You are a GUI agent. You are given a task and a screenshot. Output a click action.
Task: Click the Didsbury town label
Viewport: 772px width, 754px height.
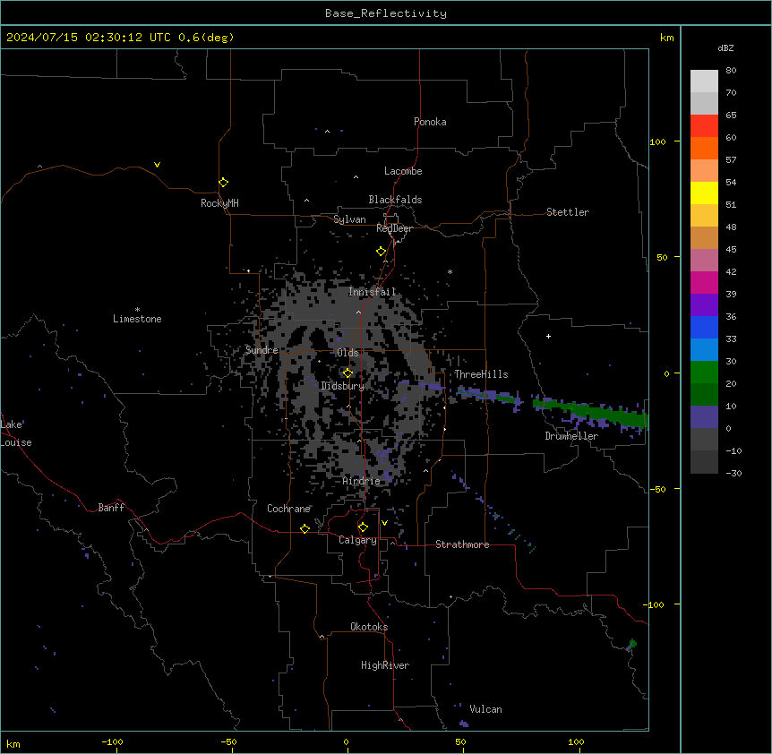tap(343, 386)
